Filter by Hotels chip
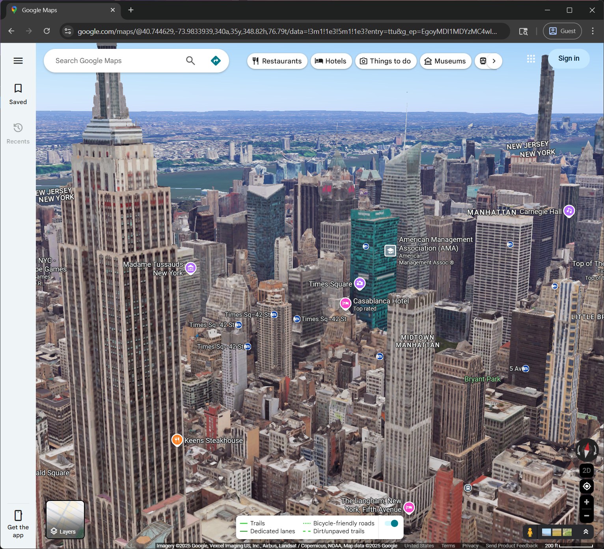The height and width of the screenshot is (549, 604). pos(331,61)
